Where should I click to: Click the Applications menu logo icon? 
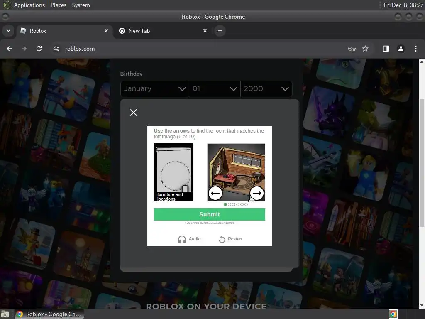(7, 5)
